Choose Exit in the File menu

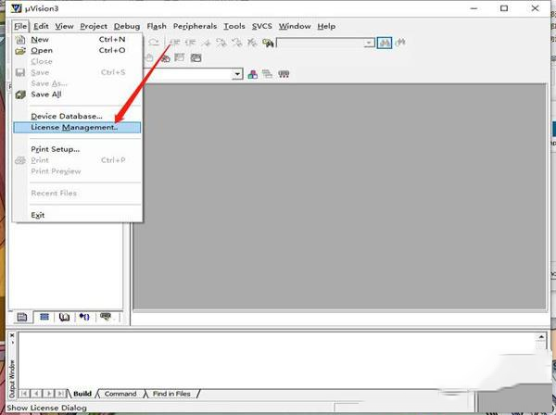pos(38,215)
